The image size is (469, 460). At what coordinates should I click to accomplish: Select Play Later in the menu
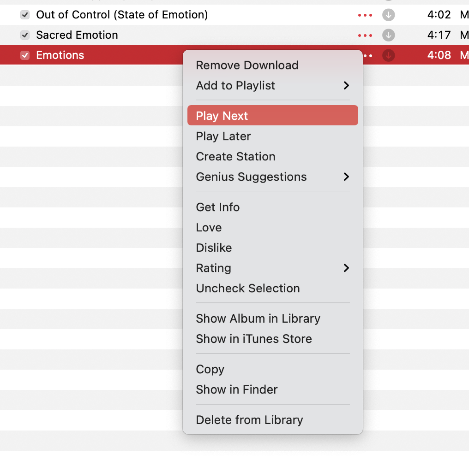click(273, 136)
